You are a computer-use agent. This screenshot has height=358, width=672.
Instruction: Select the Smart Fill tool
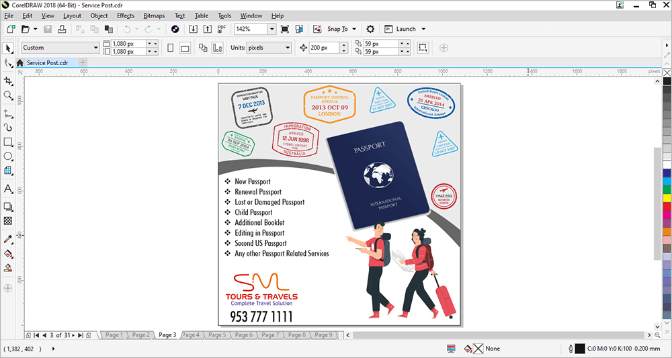(x=7, y=267)
